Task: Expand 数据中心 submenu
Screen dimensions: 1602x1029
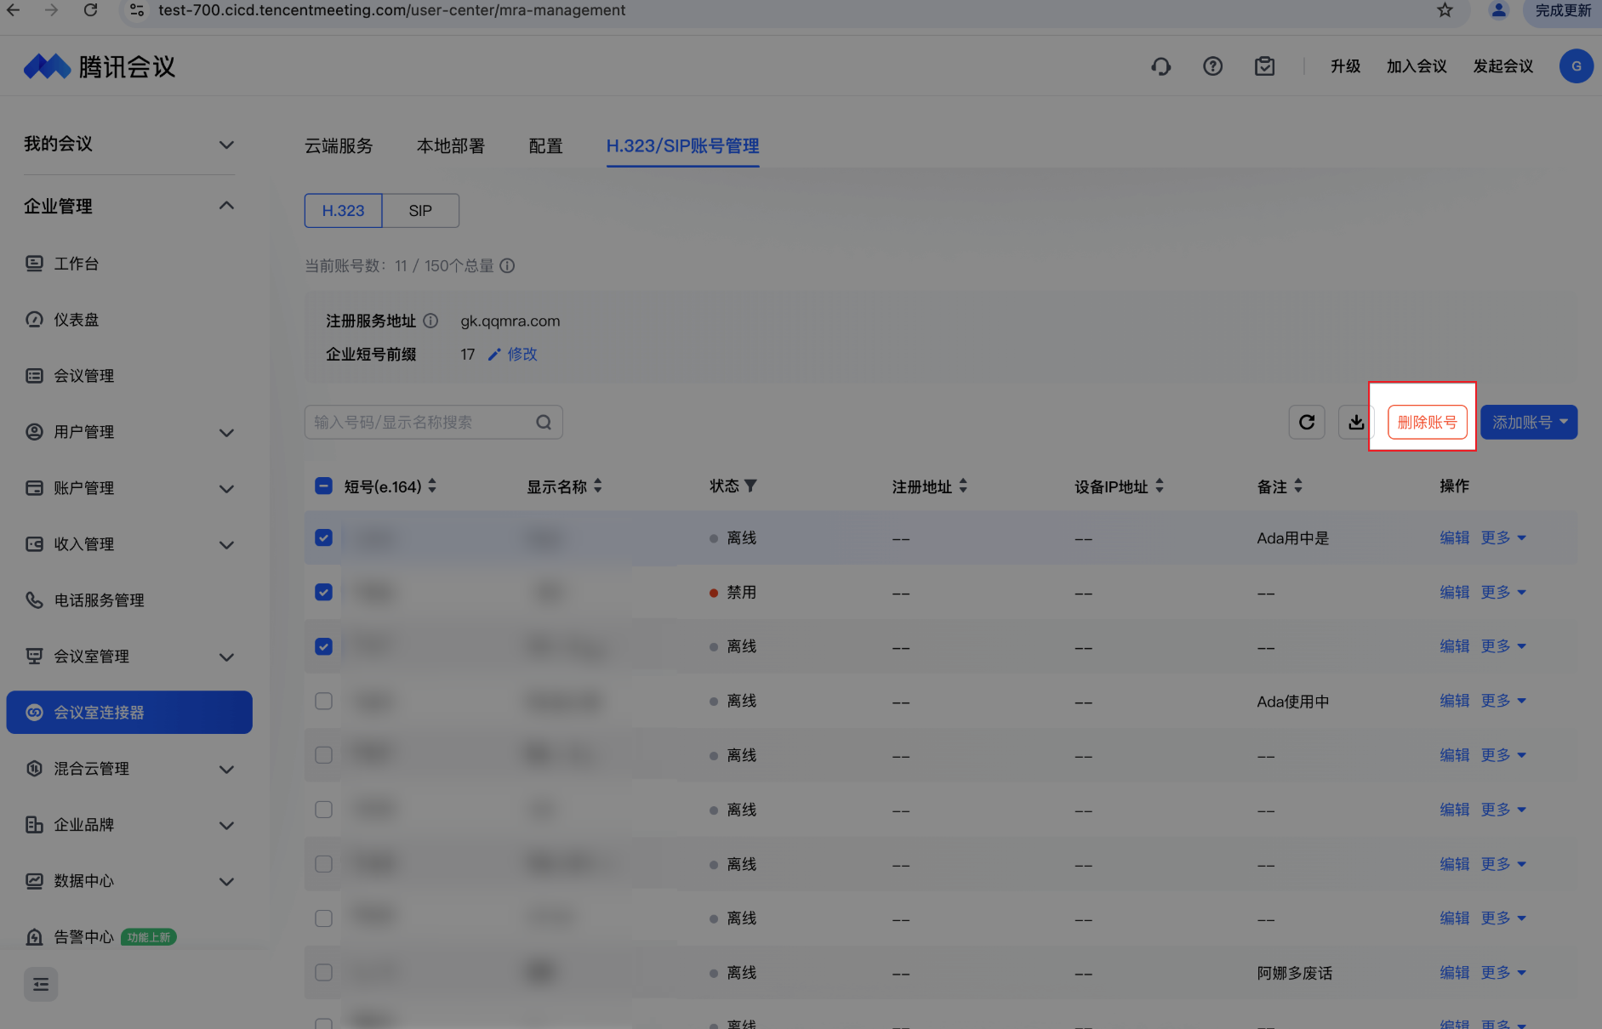Action: click(226, 881)
